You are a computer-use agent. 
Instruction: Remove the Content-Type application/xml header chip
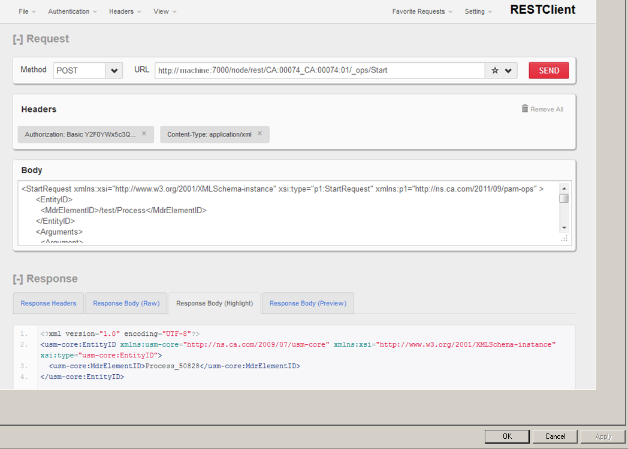click(260, 134)
